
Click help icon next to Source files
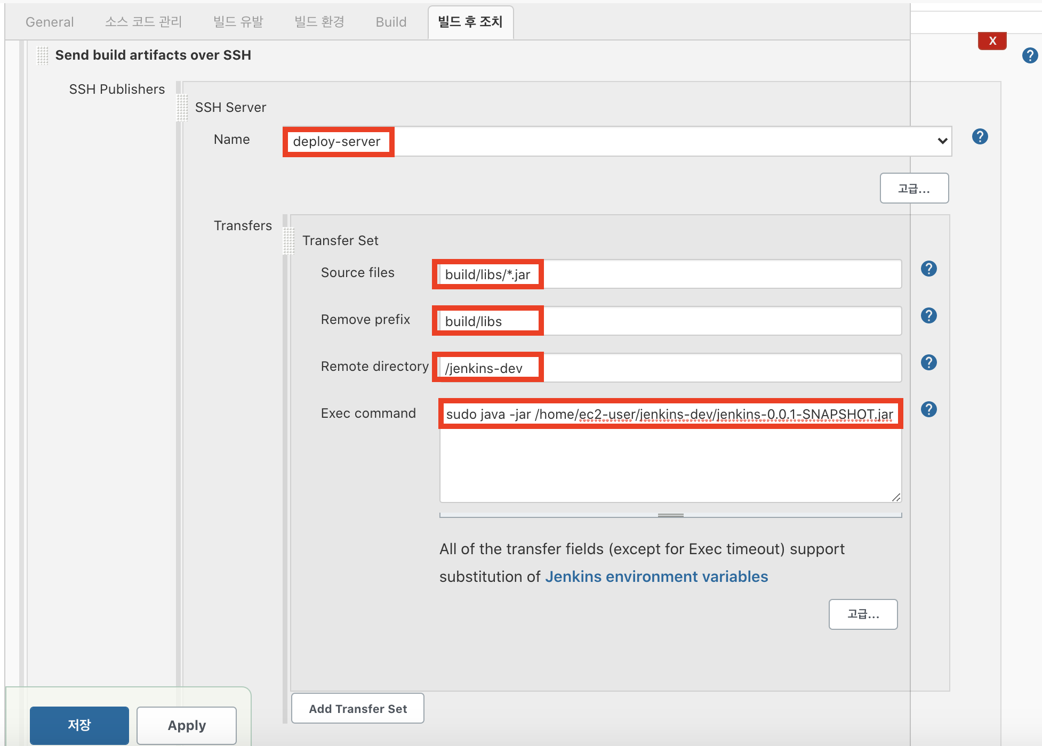[928, 269]
